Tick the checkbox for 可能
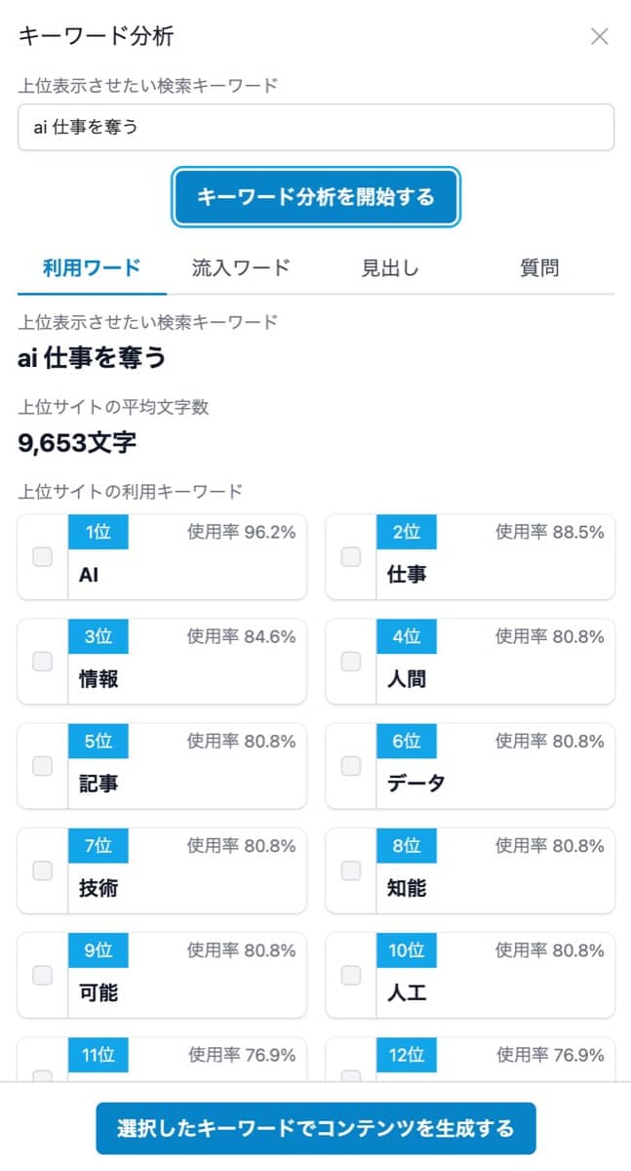The width and height of the screenshot is (631, 1171). pyautogui.click(x=41, y=974)
